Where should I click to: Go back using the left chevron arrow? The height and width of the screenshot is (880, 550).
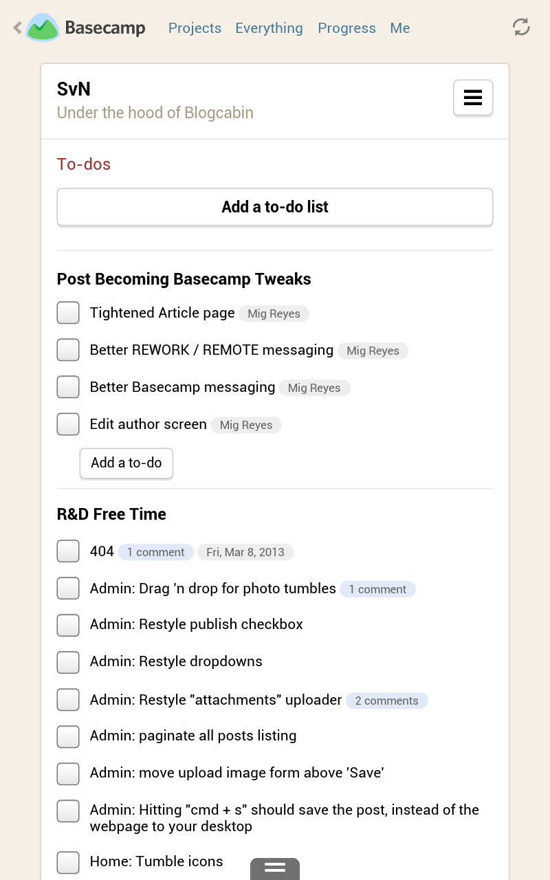click(15, 27)
